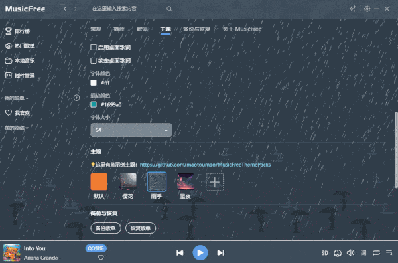This screenshot has width=398, height=263.
Task: Open playback speed dial icon
Action: [338, 253]
